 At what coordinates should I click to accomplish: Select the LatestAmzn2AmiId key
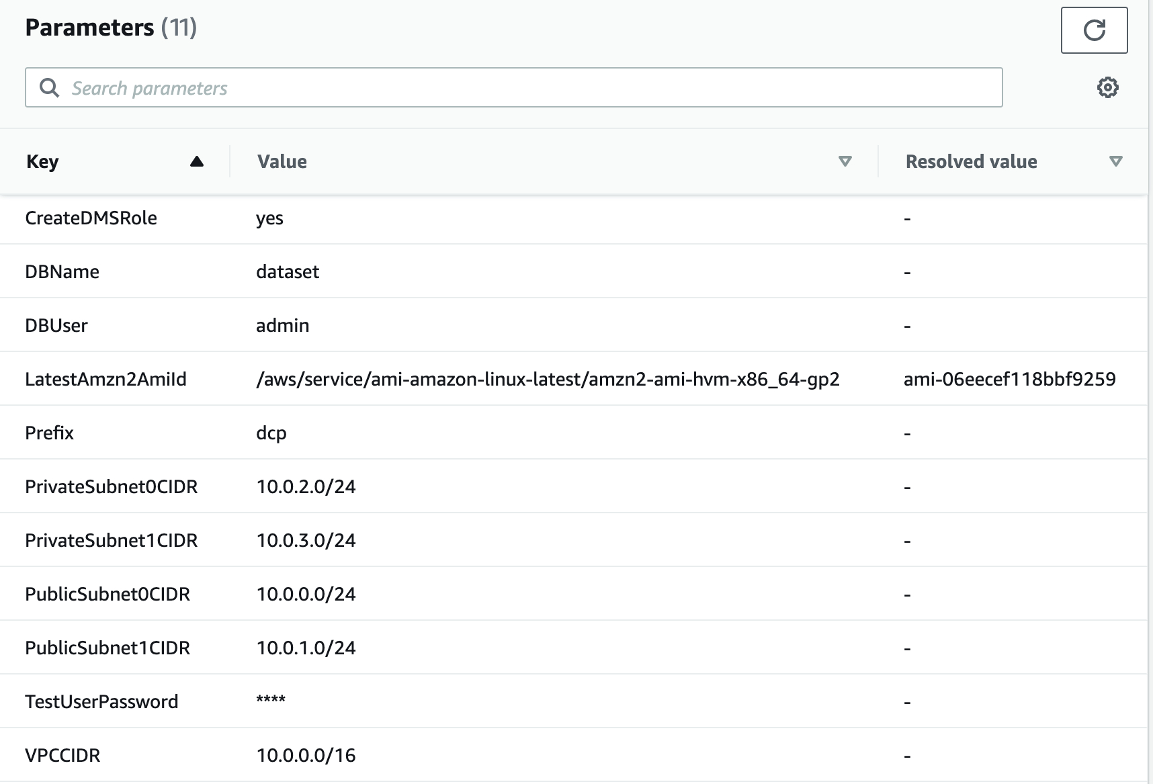coord(105,379)
